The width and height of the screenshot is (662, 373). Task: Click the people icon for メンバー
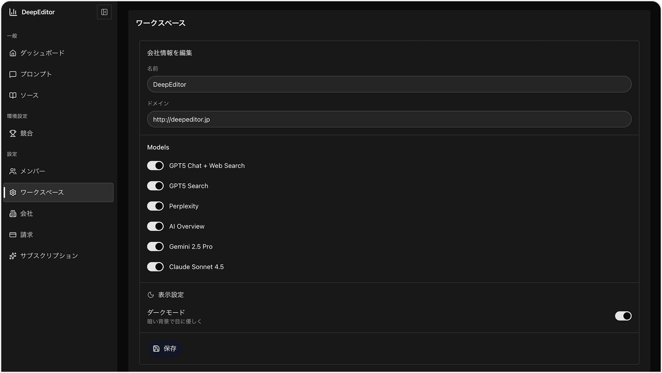(x=13, y=172)
